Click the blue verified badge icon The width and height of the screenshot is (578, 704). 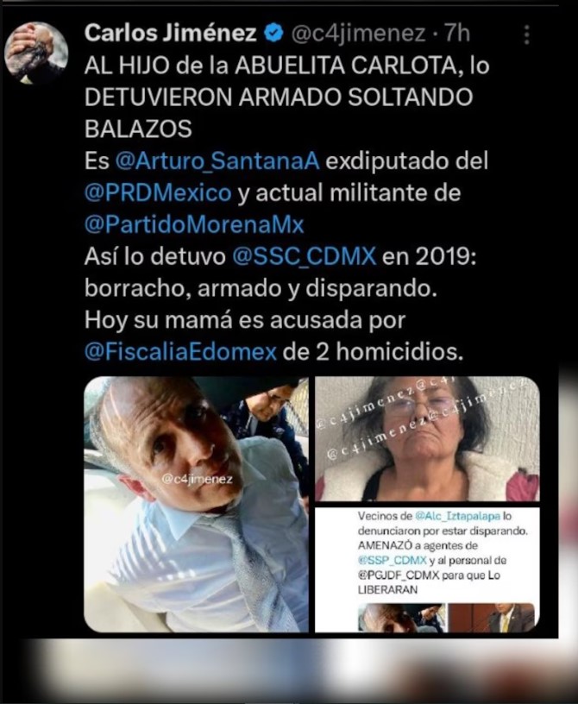pyautogui.click(x=273, y=34)
